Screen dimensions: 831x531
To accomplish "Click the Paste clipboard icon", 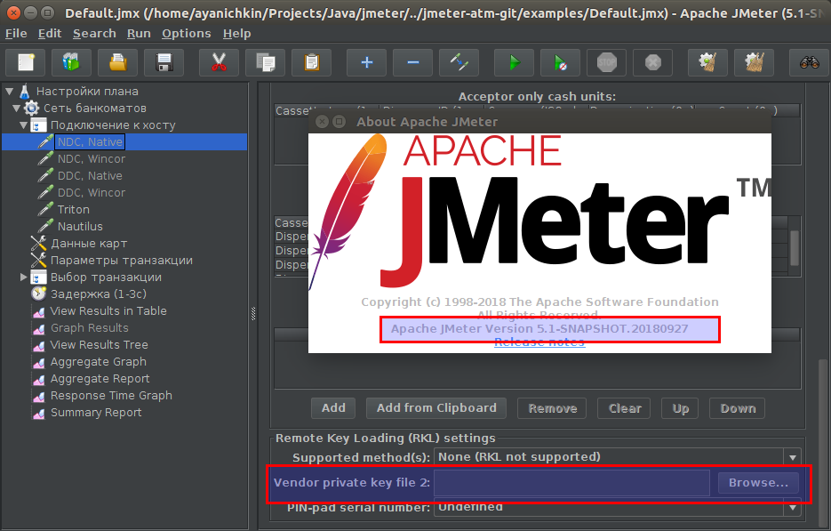I will tap(312, 62).
